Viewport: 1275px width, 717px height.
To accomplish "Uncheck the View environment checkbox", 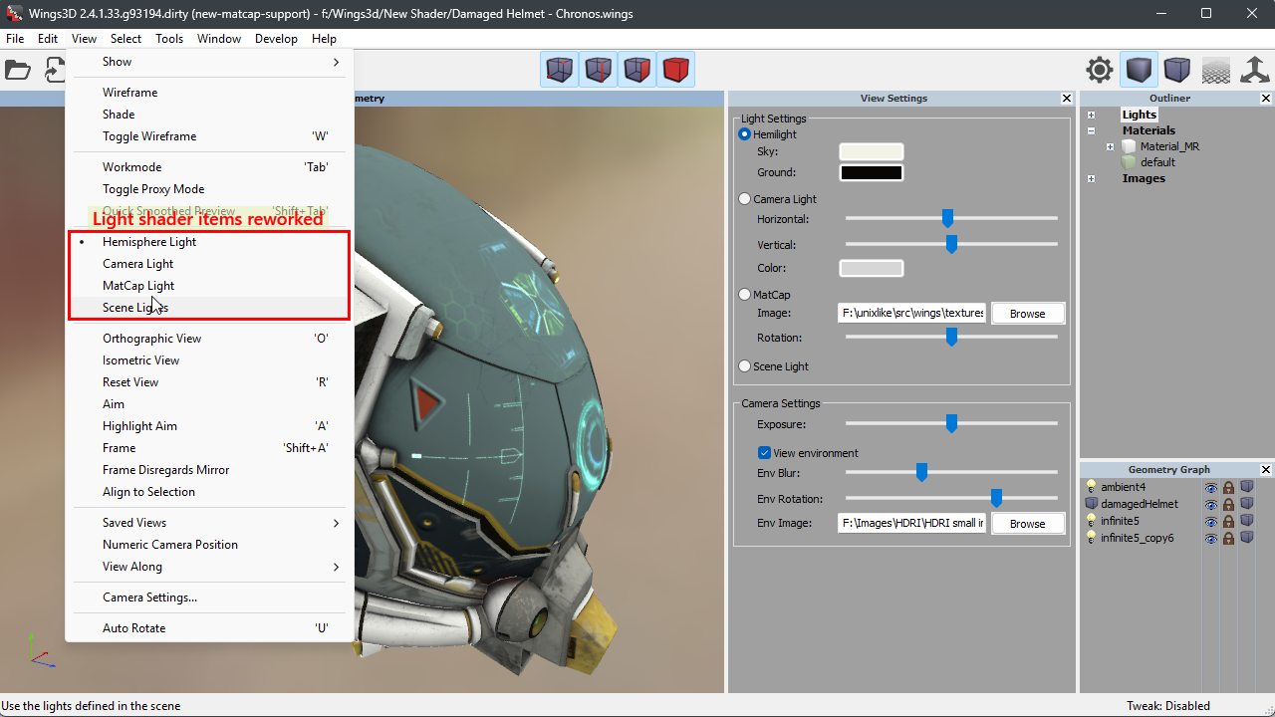I will tap(765, 453).
